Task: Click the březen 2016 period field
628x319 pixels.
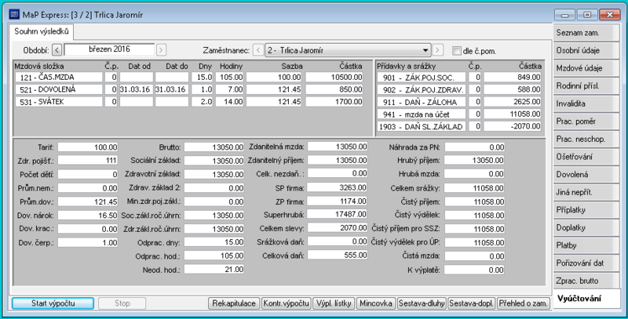Action: 109,50
